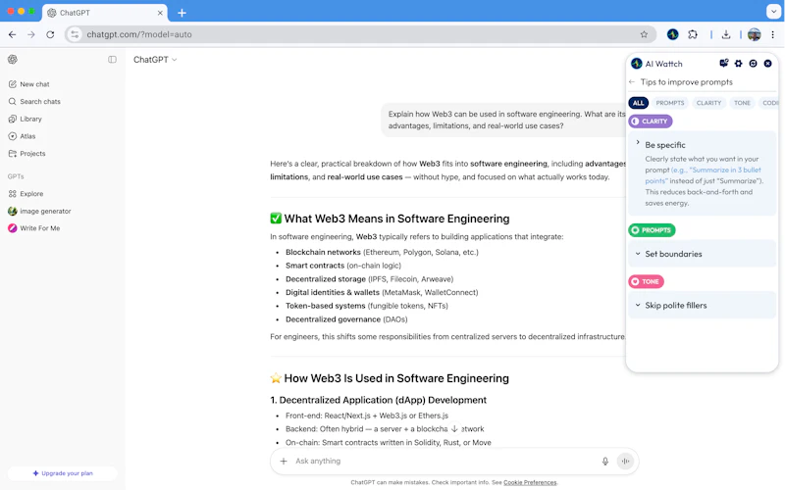Click the plus attach button in the input bar
The width and height of the screenshot is (785, 490).
(x=284, y=461)
